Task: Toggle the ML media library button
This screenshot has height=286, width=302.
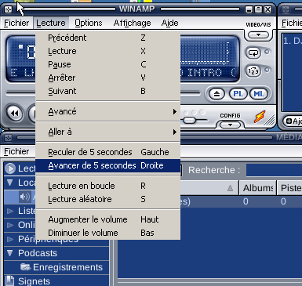Action: (259, 94)
